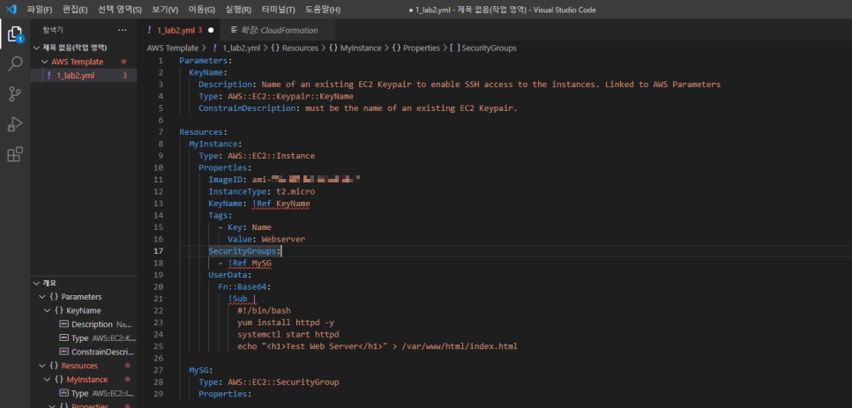The width and height of the screenshot is (852, 408).
Task: Open the Search view icon
Action: coord(15,64)
